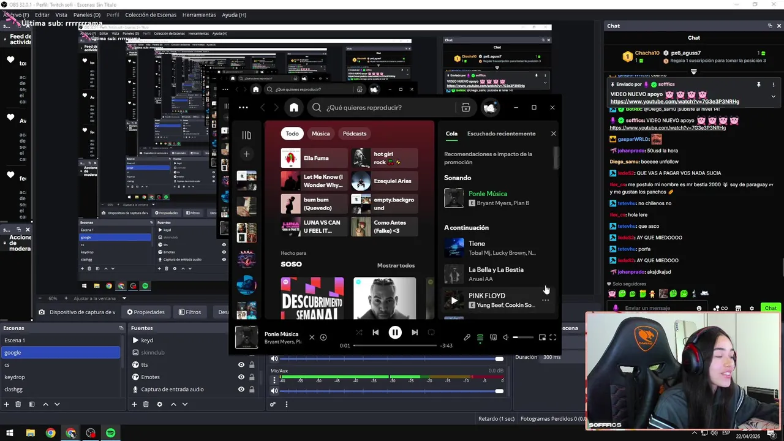The image size is (784, 441).
Task: Adjust the Spotify volume slider
Action: 523,337
